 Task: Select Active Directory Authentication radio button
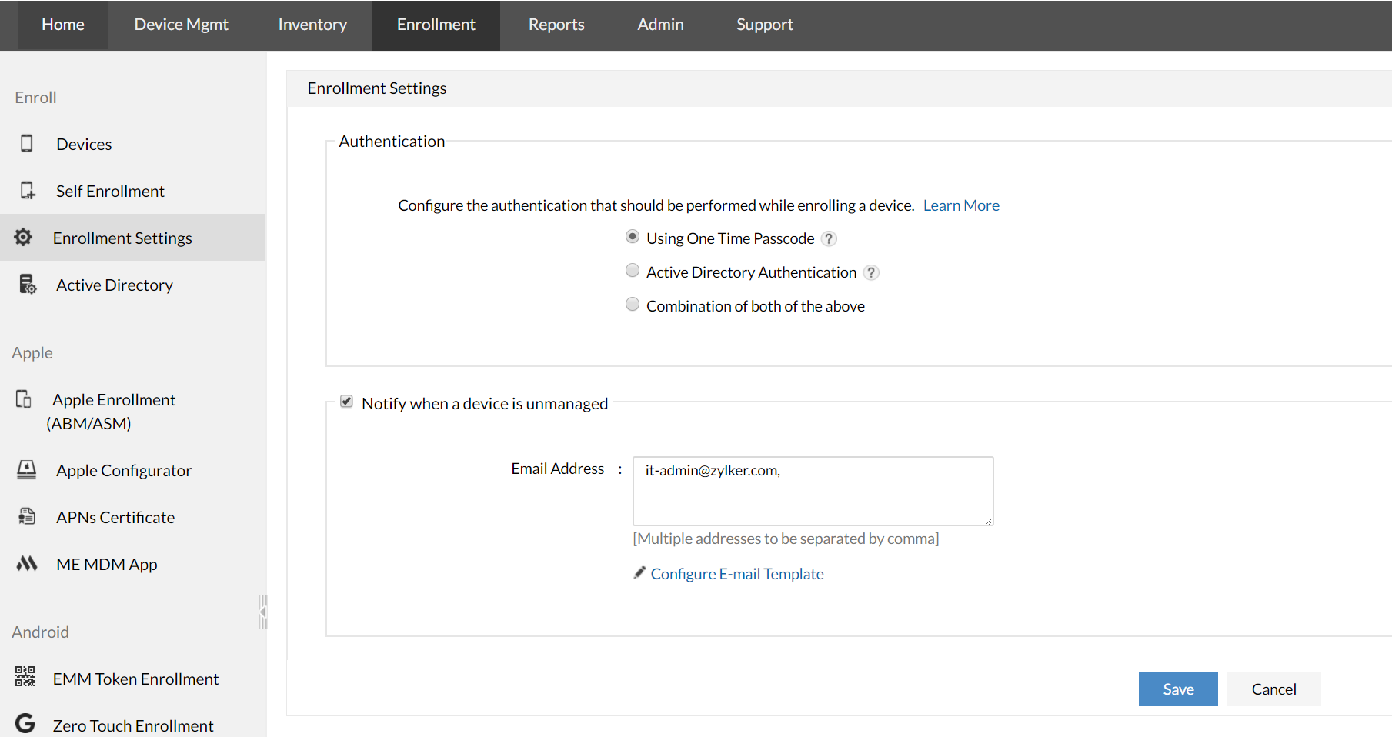(x=633, y=271)
